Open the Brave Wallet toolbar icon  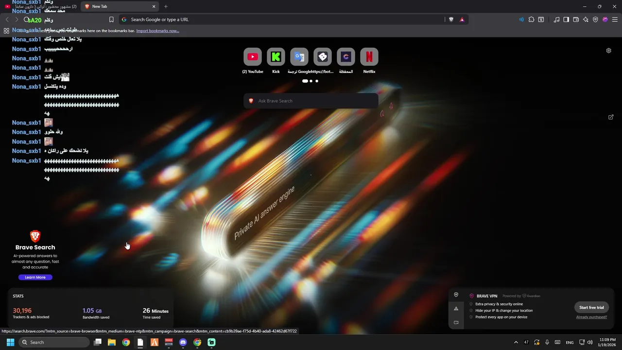point(576,19)
